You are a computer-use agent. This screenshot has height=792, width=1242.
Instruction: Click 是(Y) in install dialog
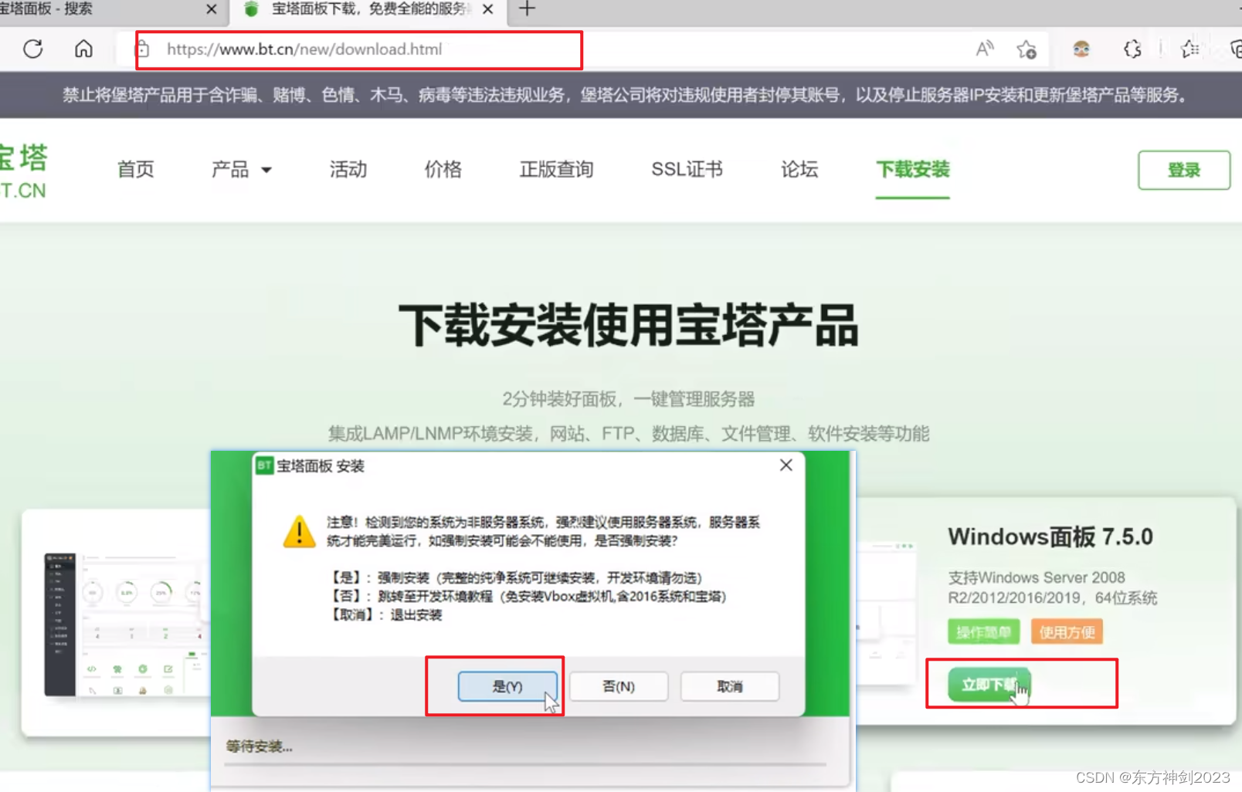click(x=507, y=686)
